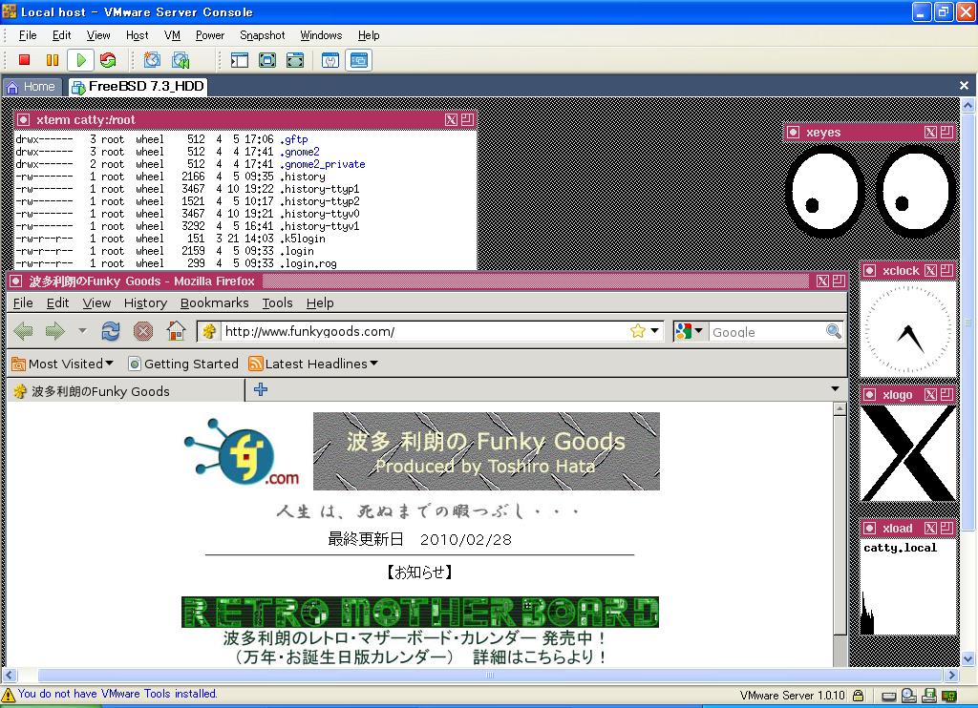Click the xload window menu button
This screenshot has height=708, width=978.
869,529
